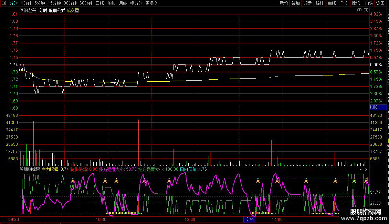Click the panel layout icon at top-left
This screenshot has height=224, width=389.
click(4, 3)
